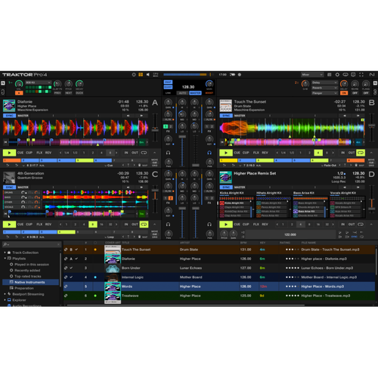Click preview icon on Treatwave row
The image size is (378, 378).
tap(66, 296)
